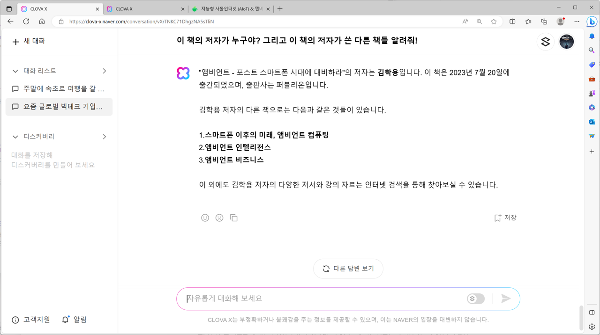Open the read aloud icon
Image resolution: width=600 pixels, height=335 pixels.
pos(465,22)
